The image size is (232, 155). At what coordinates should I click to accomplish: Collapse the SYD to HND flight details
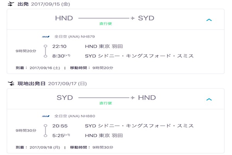209,99
